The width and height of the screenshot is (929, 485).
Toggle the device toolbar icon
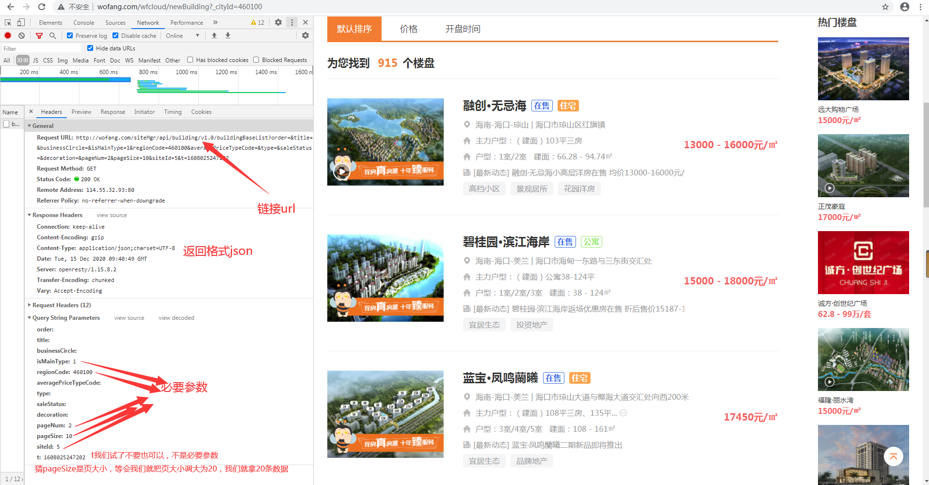pyautogui.click(x=21, y=22)
